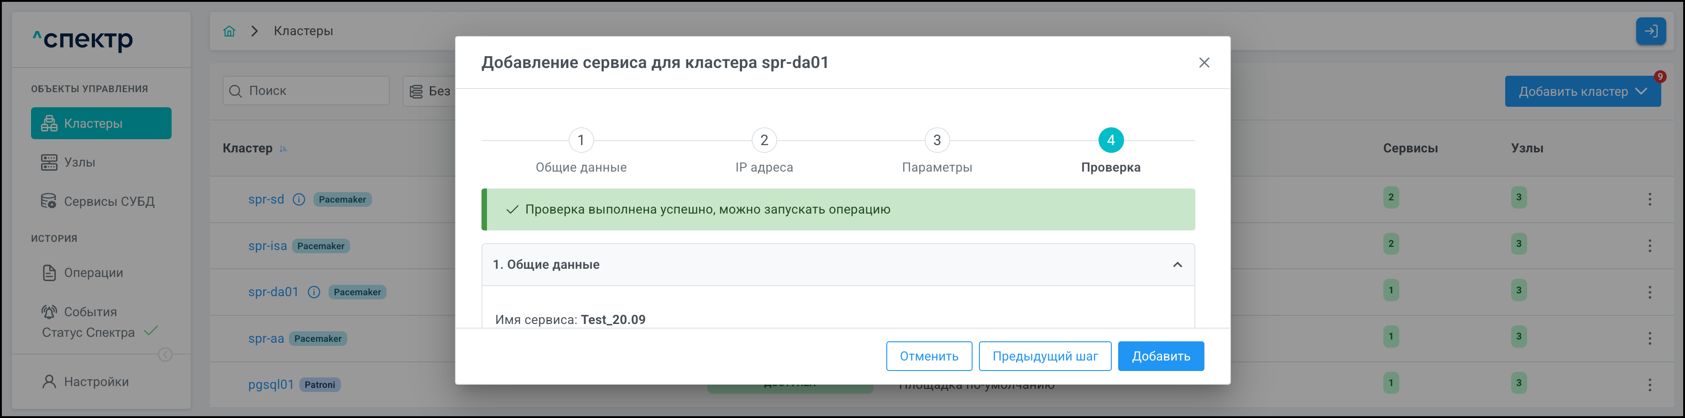Click the search magnifier icon

click(235, 92)
